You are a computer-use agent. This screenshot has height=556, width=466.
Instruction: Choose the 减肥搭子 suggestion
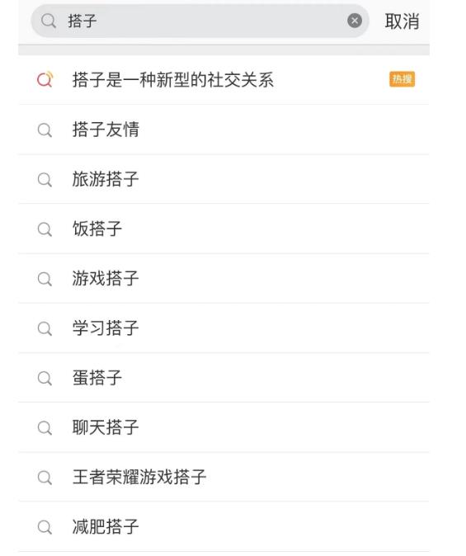pyautogui.click(x=224, y=526)
